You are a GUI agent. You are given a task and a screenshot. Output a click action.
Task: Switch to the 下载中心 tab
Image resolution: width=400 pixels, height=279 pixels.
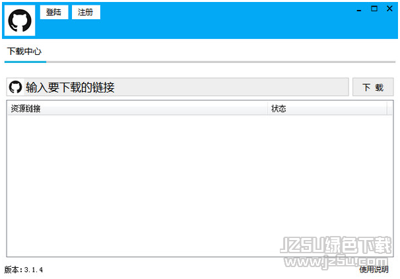click(24, 52)
